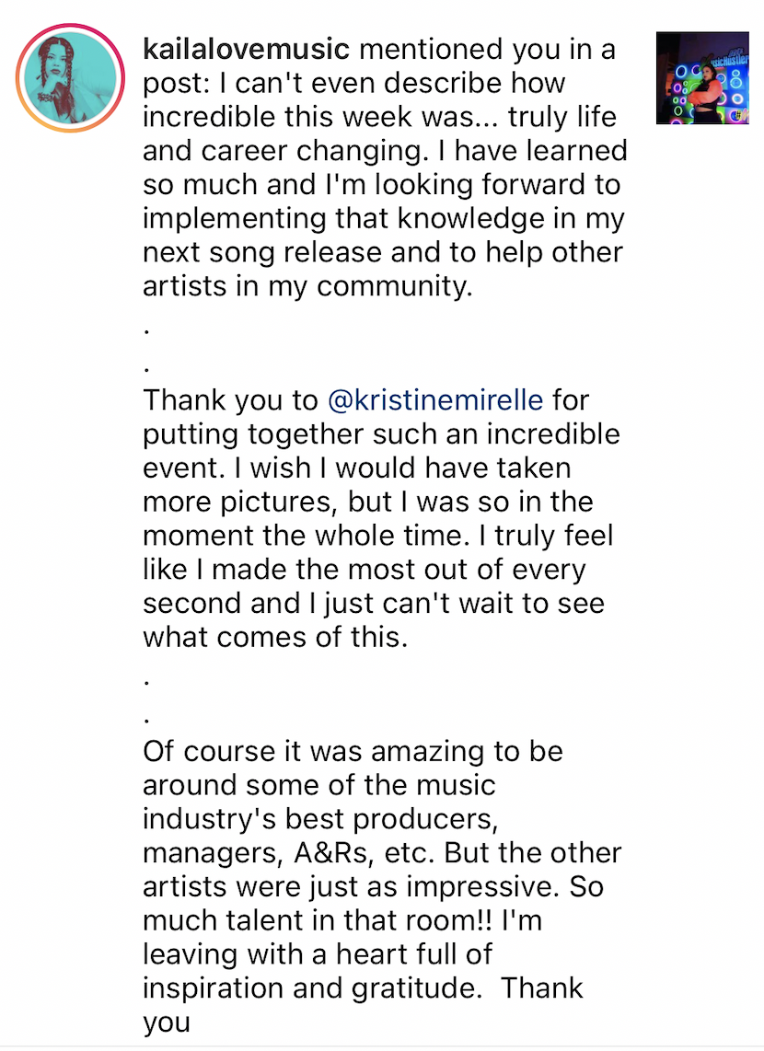Image resolution: width=764 pixels, height=1051 pixels.
Task: Click the line "more pictures, but I was so in the"
Action: [368, 502]
